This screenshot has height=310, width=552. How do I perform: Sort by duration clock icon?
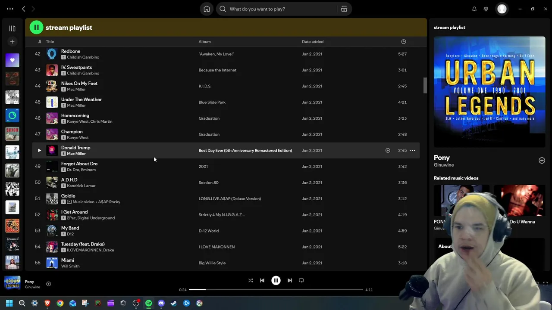click(404, 42)
